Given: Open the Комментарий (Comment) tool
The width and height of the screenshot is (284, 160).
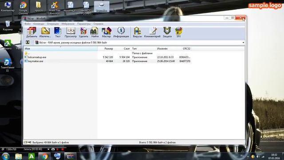Looking at the screenshot, I should pos(152,32).
